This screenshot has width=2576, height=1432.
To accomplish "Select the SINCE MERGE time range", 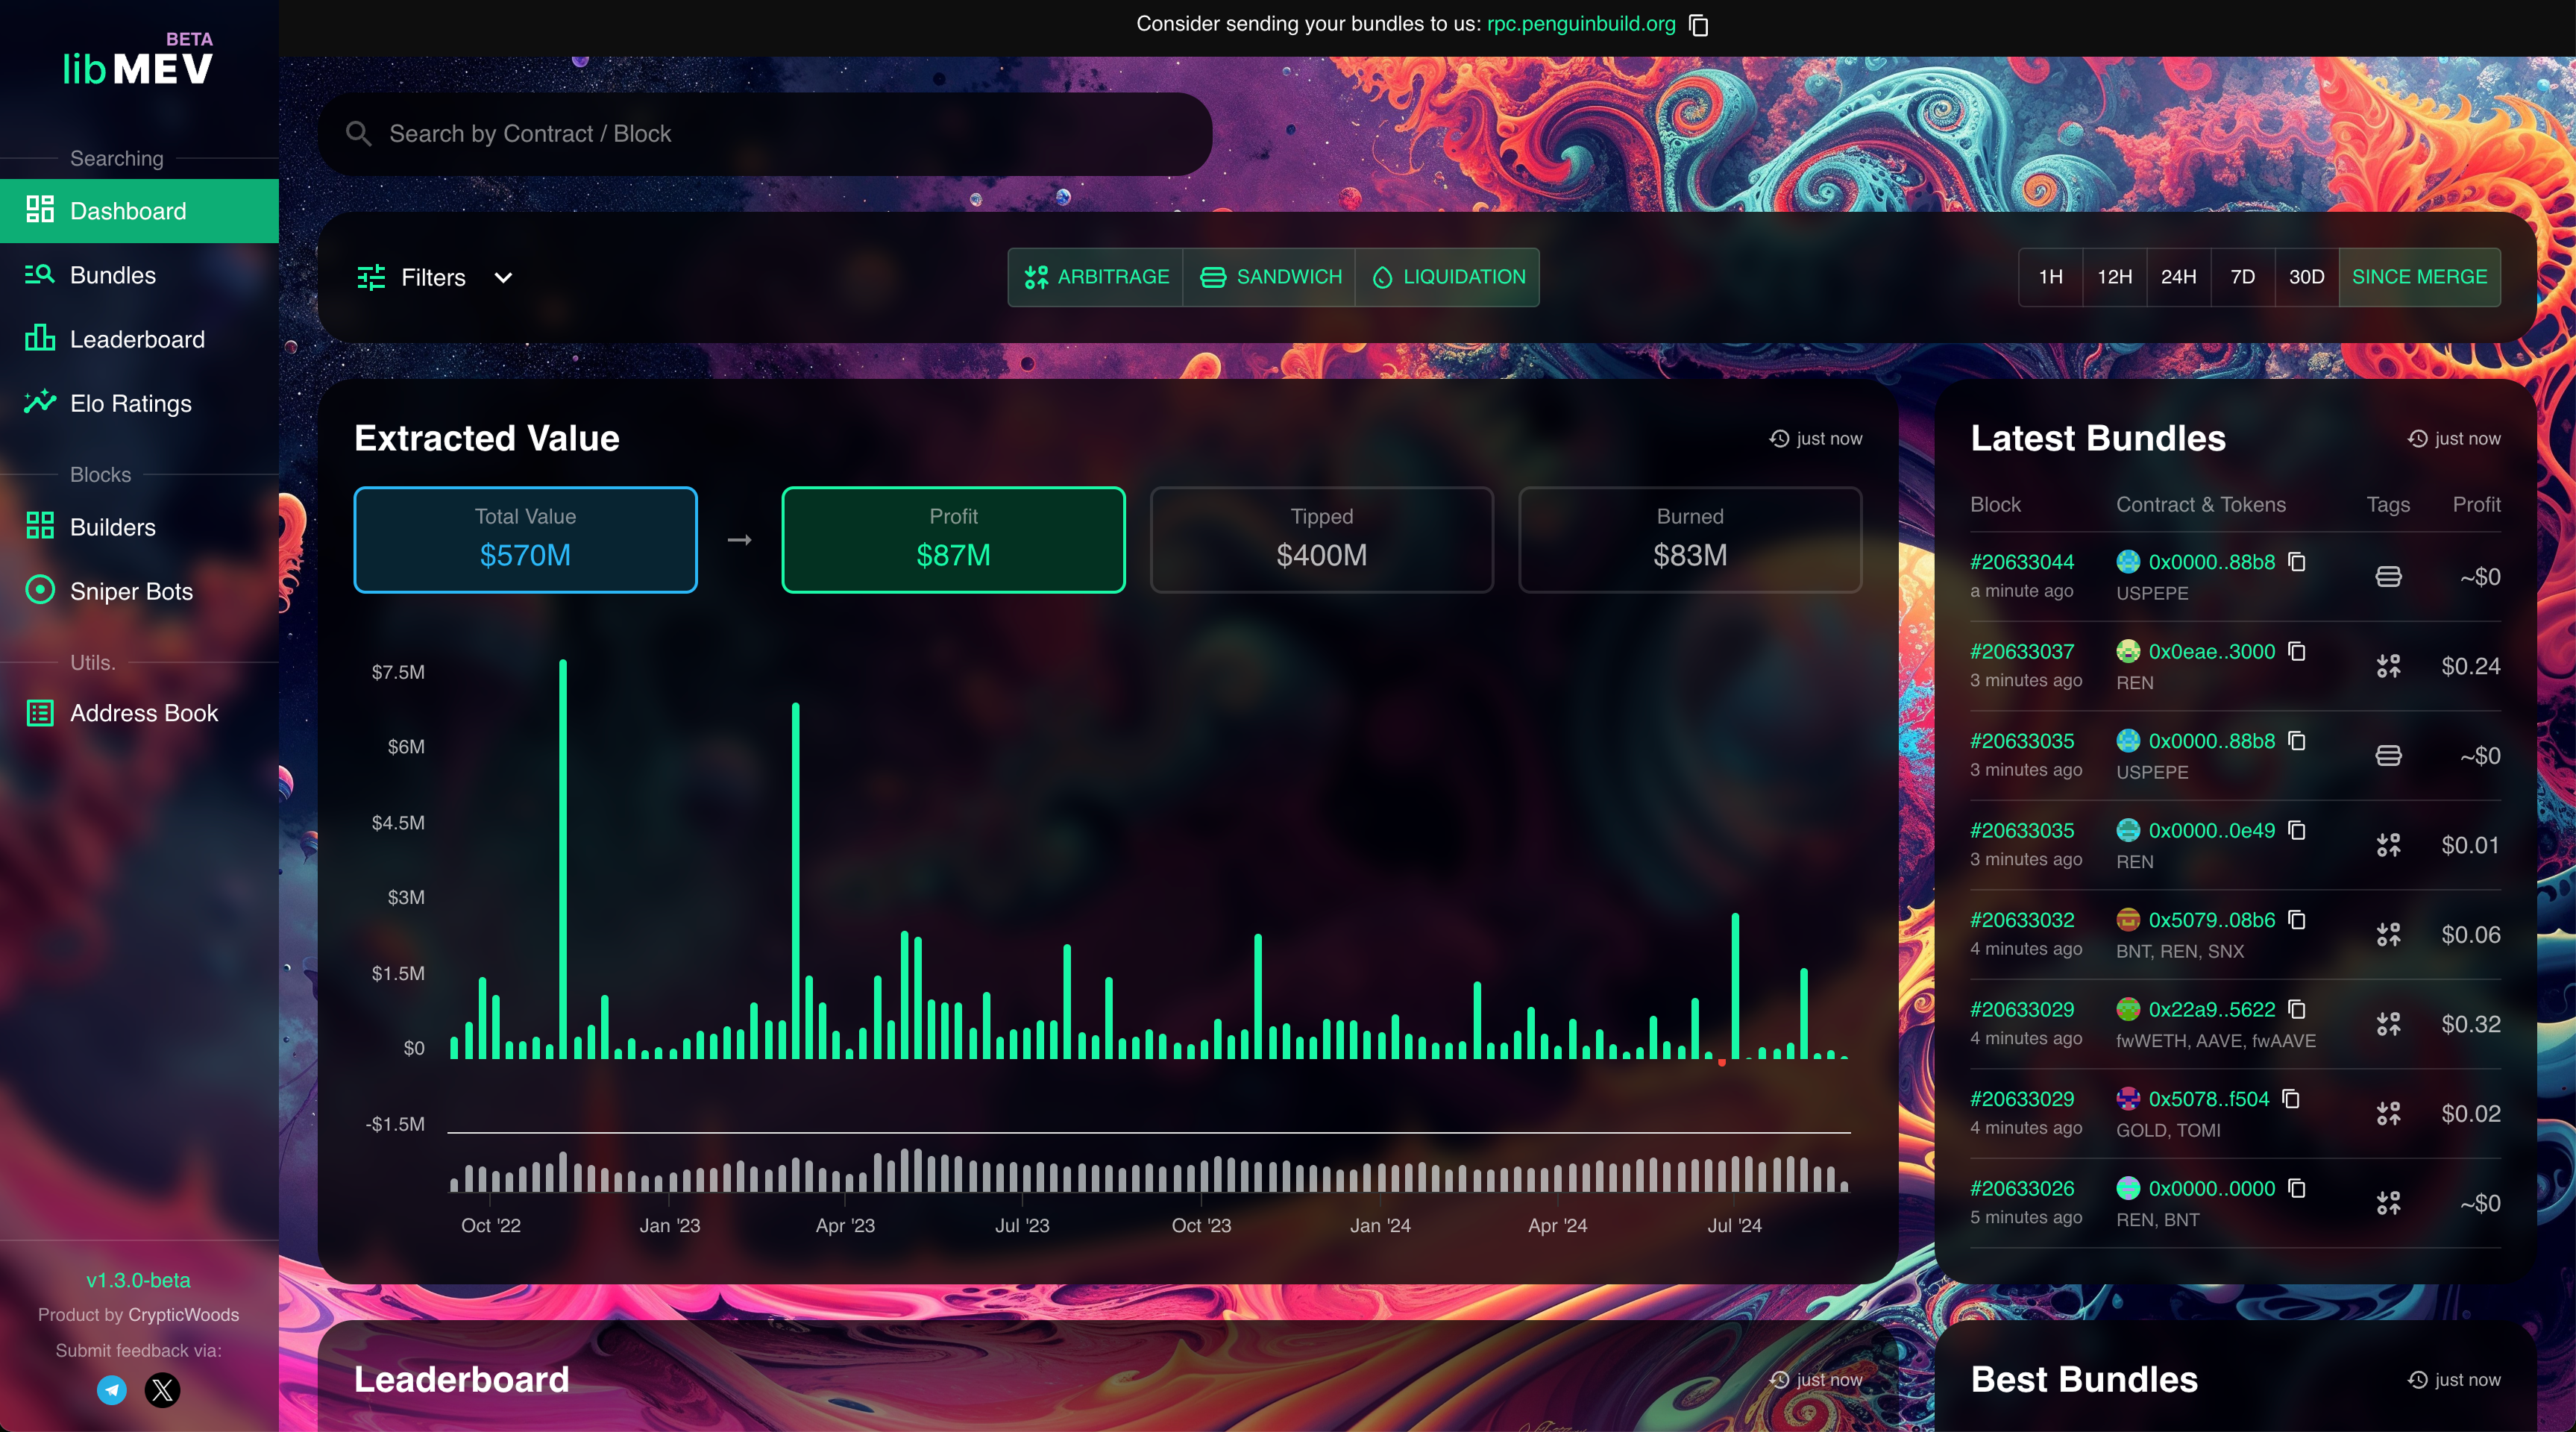I will tap(2420, 277).
